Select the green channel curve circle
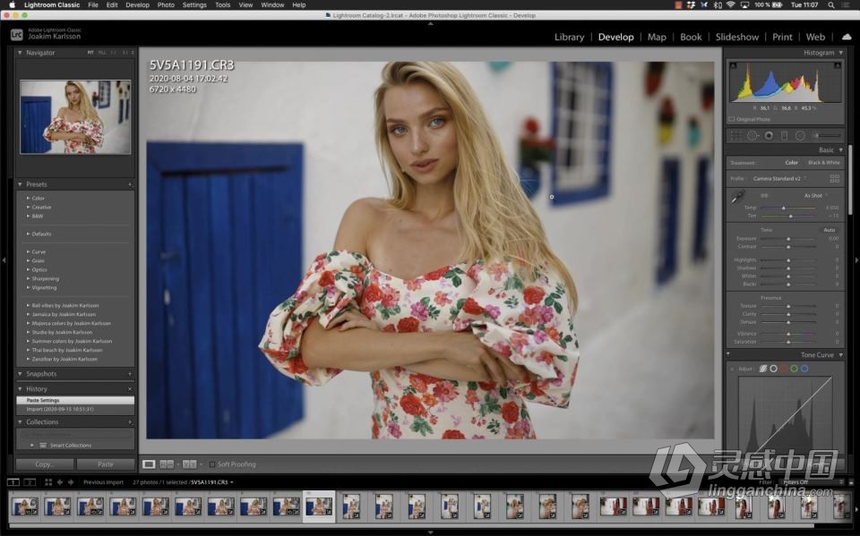This screenshot has width=860, height=536. 794,369
